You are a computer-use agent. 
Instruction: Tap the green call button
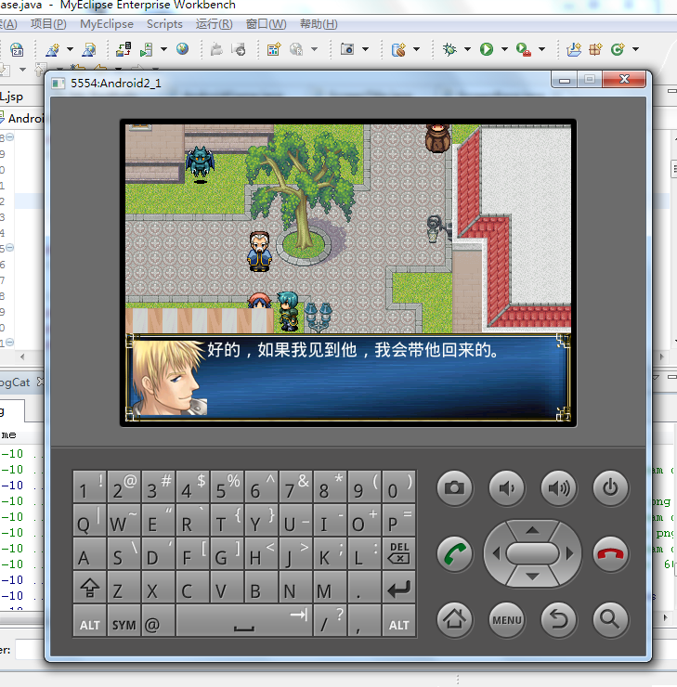click(x=454, y=554)
